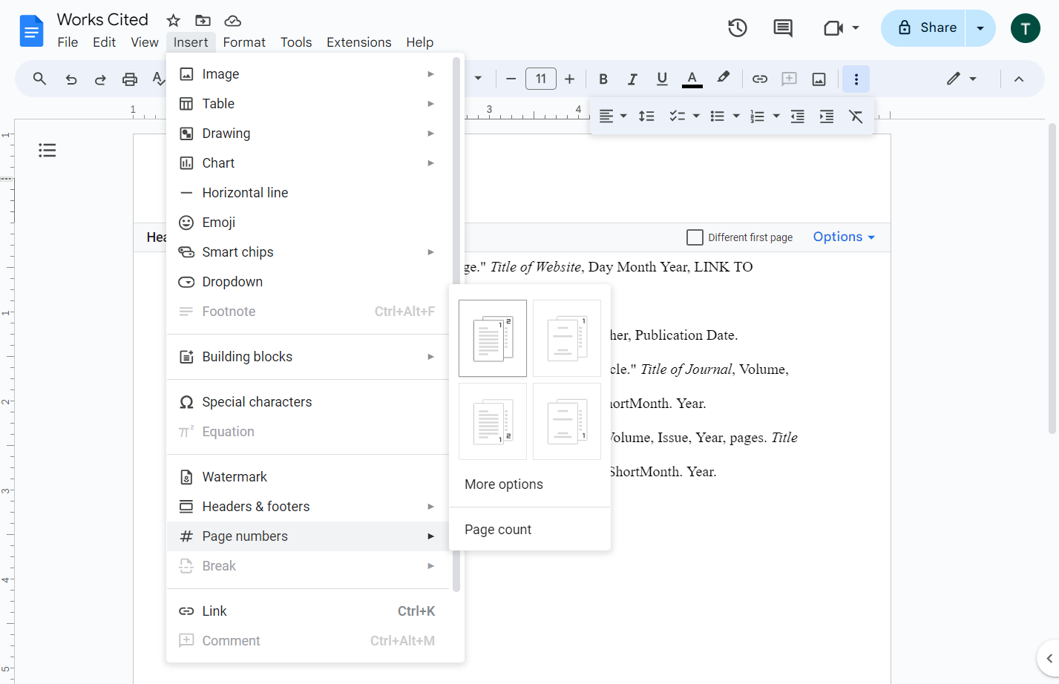
Task: Choose More options for page numbers
Action: pyautogui.click(x=530, y=484)
